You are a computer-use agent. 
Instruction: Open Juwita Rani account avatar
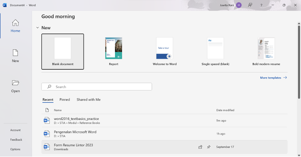click(x=239, y=5)
